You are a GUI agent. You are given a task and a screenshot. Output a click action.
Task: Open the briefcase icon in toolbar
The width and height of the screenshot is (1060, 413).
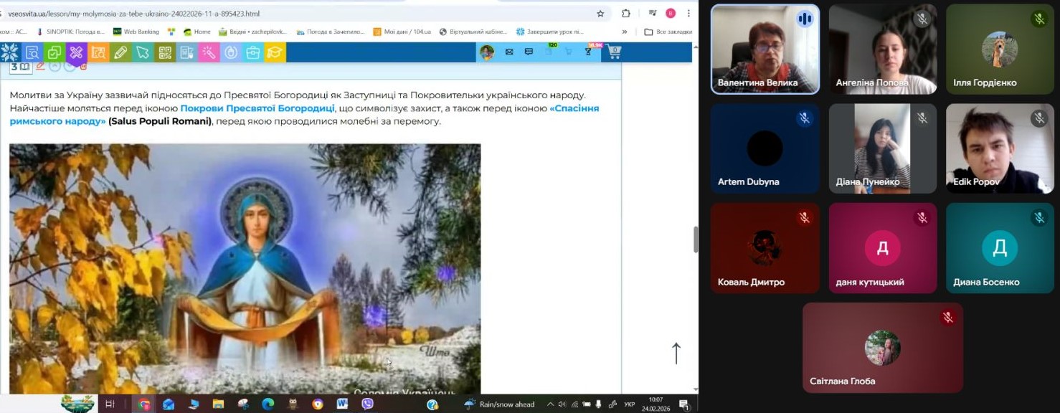click(x=252, y=52)
